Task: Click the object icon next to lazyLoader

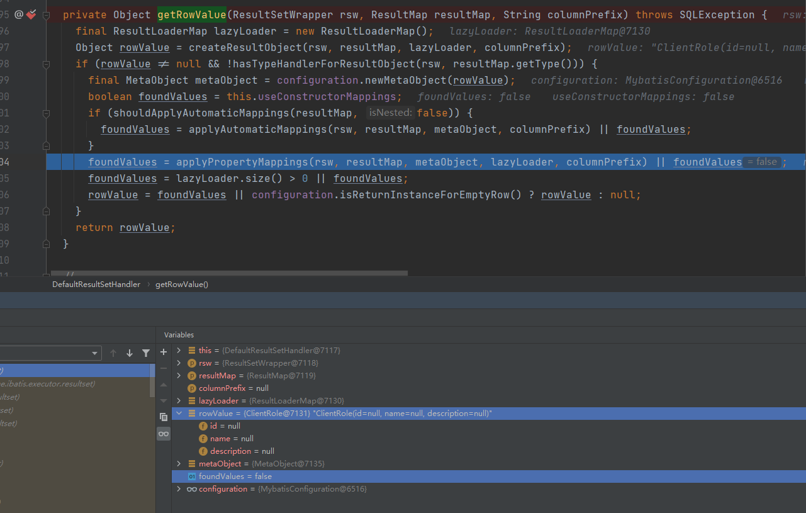Action: coord(192,400)
